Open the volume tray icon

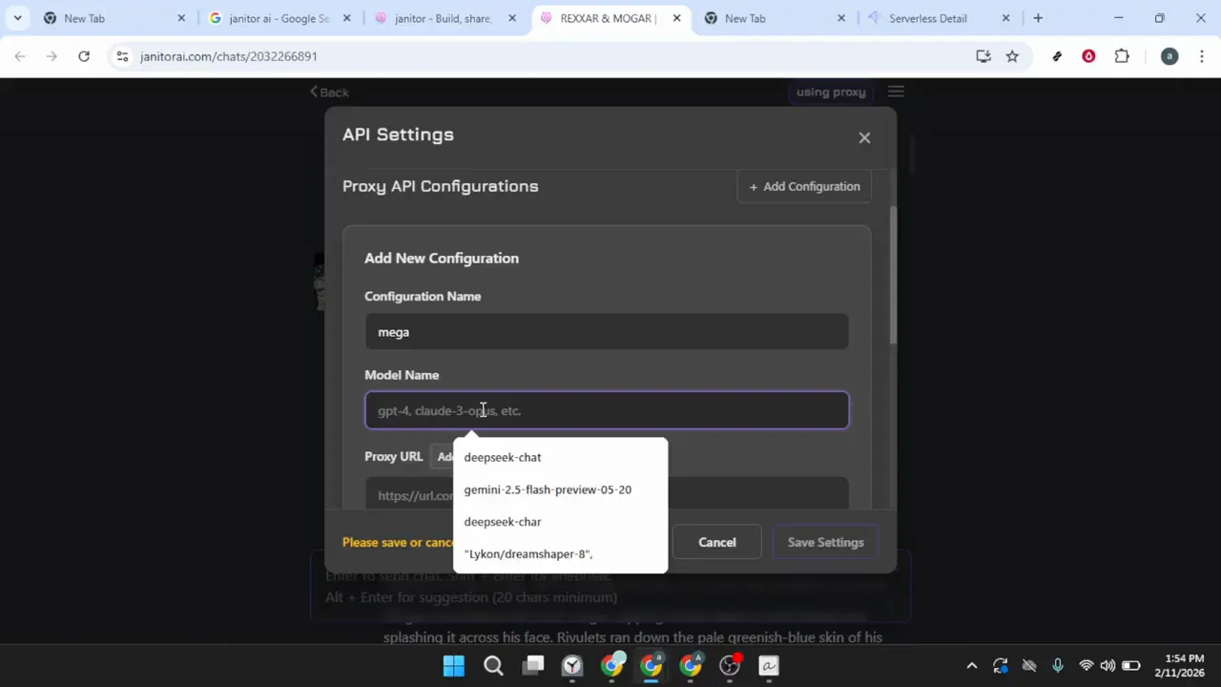tap(1107, 666)
